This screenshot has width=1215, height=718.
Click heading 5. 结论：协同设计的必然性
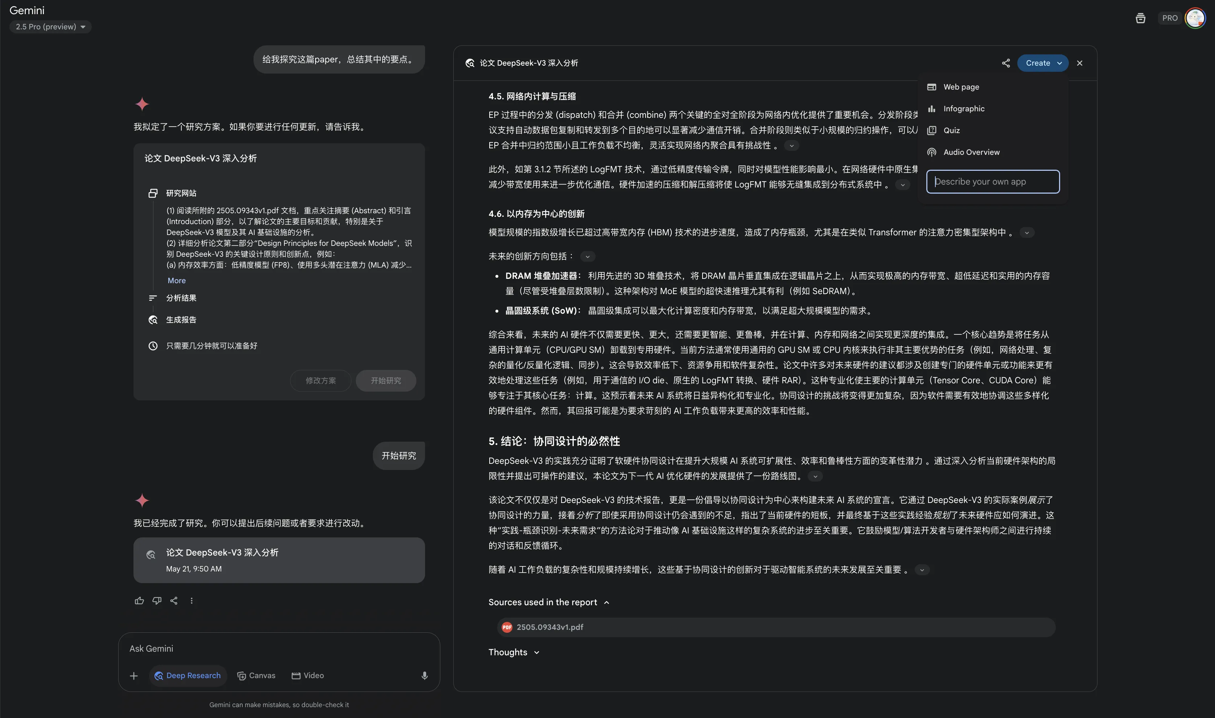(x=554, y=441)
